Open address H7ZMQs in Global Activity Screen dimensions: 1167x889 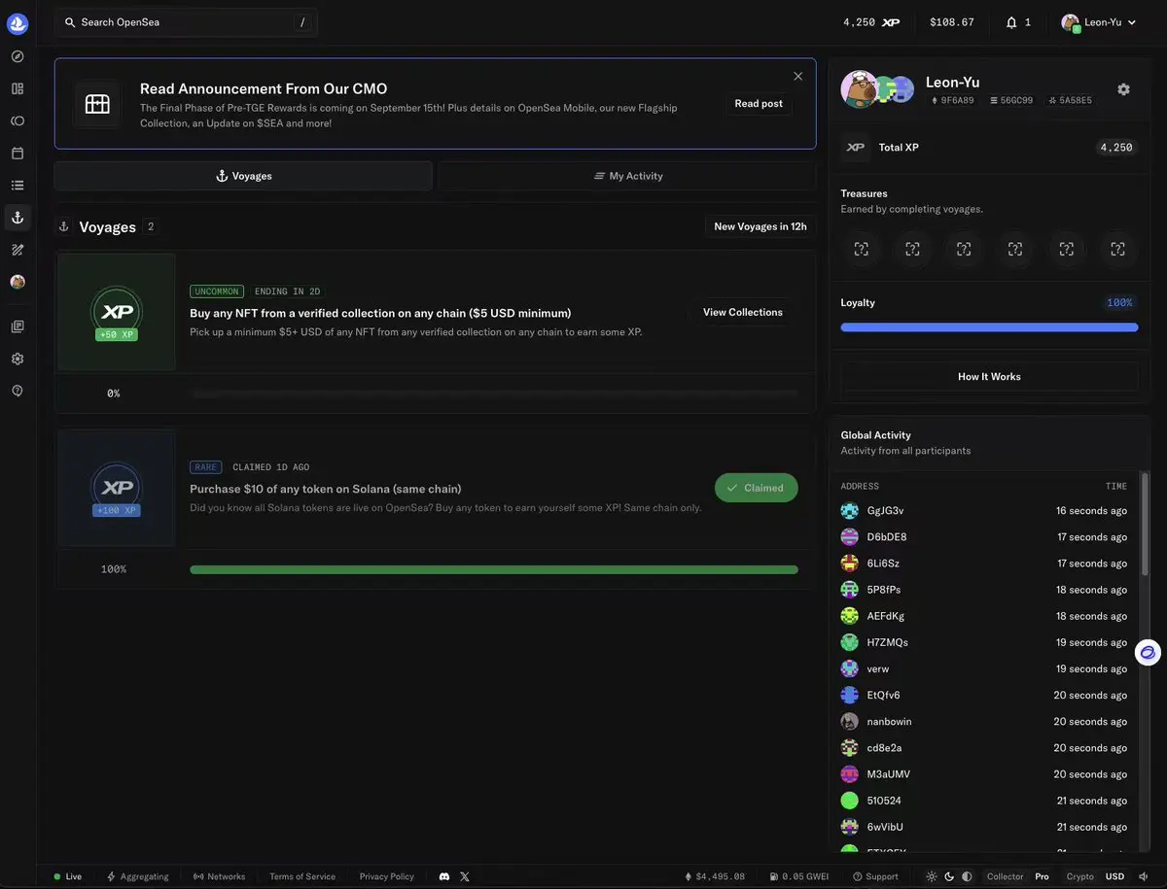pos(887,642)
